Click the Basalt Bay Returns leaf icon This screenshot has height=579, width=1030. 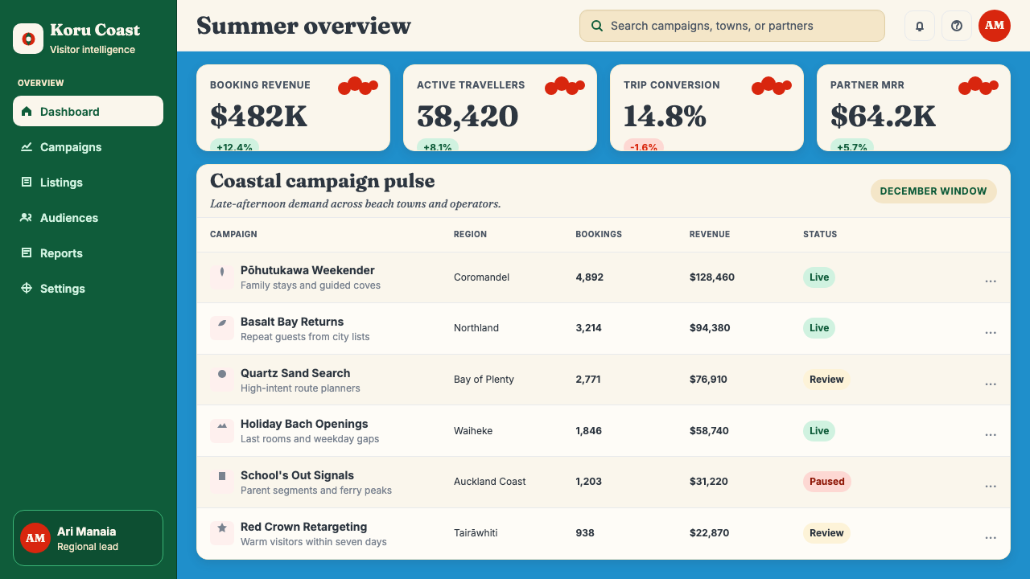pyautogui.click(x=222, y=328)
